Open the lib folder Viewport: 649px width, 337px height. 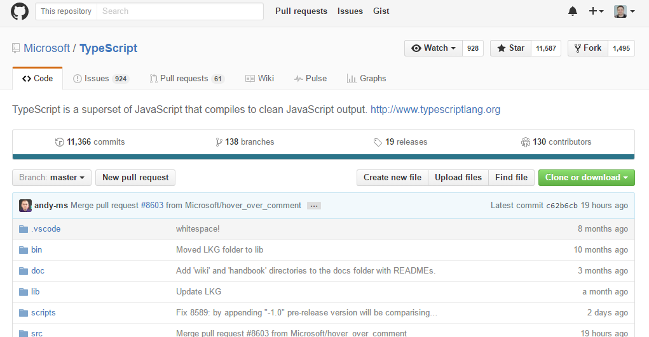[35, 292]
